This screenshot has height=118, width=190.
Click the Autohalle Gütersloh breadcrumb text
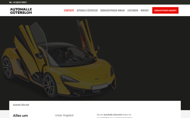coord(21,105)
